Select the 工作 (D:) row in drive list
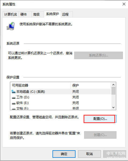The width and height of the screenshot is (128, 161). [x=61, y=97]
